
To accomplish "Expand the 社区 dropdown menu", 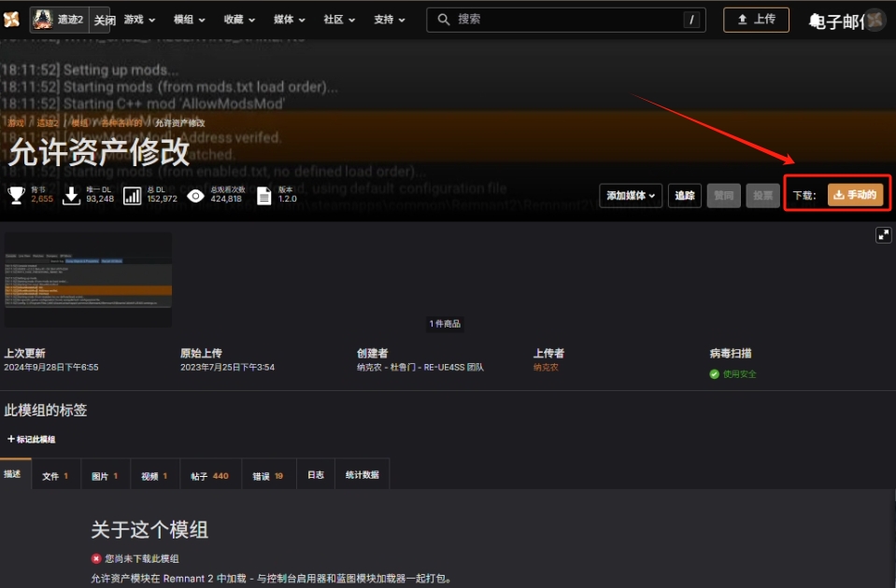I will 339,20.
